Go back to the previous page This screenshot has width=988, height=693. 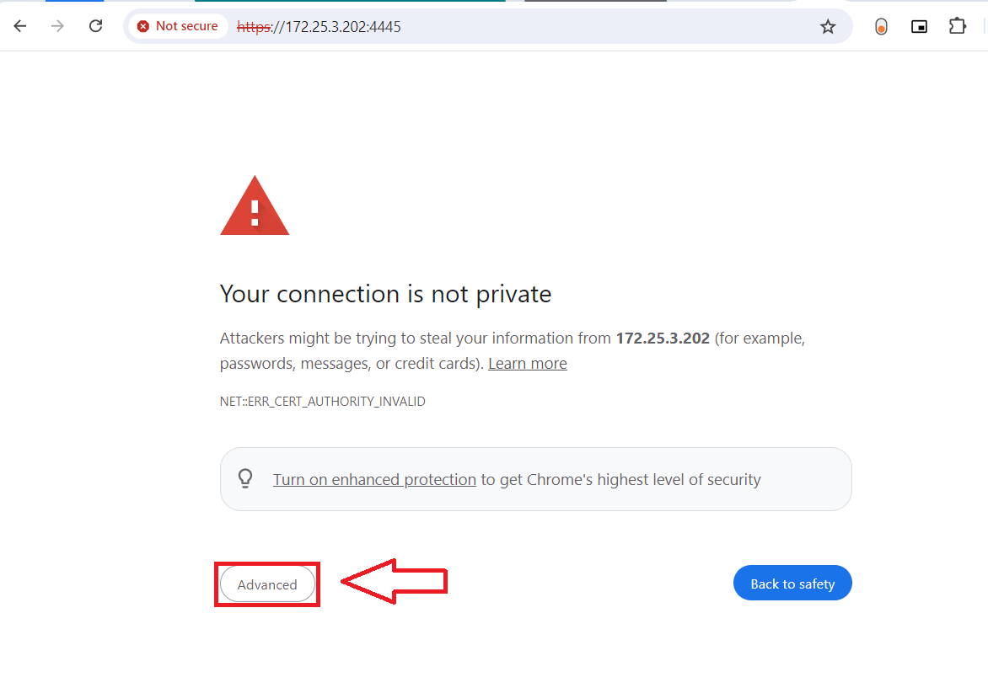point(20,26)
